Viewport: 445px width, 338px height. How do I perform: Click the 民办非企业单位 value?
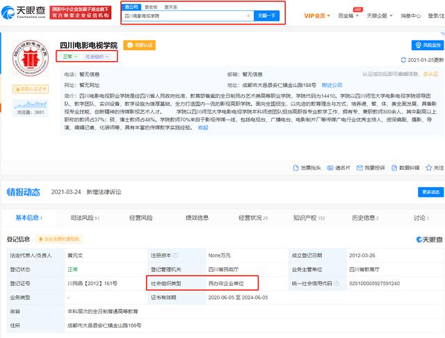click(226, 284)
